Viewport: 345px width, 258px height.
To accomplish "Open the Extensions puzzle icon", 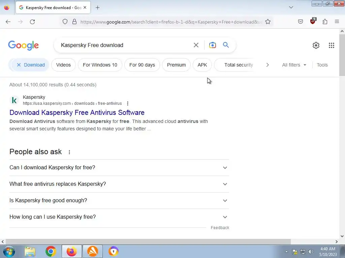I will 325,21.
